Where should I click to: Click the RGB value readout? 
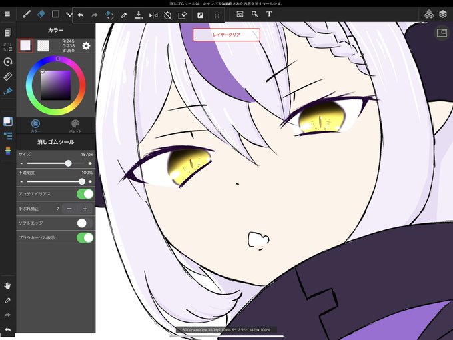tap(68, 46)
